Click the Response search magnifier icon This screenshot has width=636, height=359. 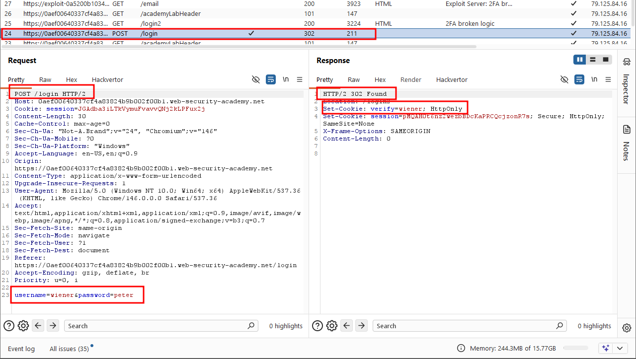tap(560, 326)
